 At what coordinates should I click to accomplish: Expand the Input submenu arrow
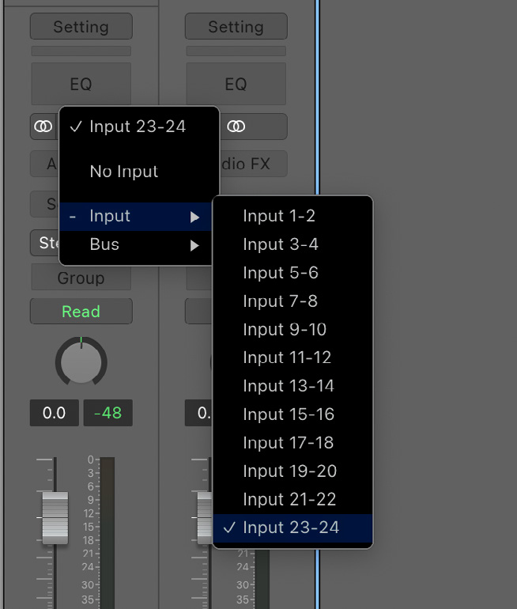click(x=194, y=217)
